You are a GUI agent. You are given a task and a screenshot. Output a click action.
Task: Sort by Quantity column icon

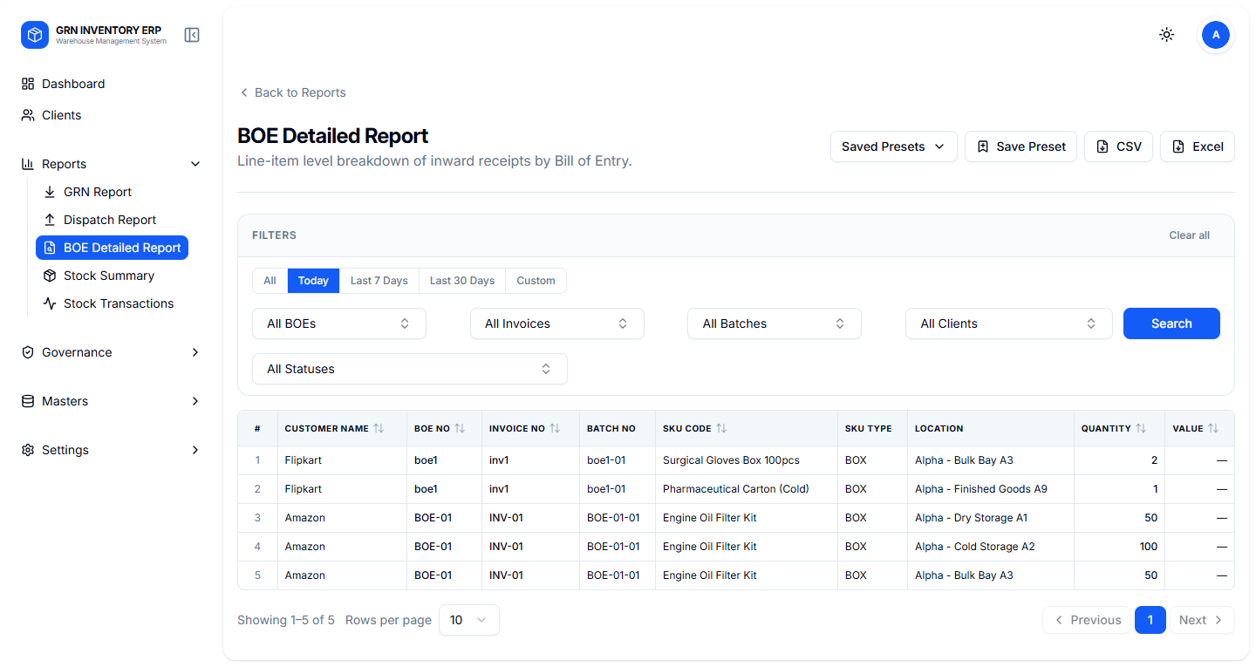pyautogui.click(x=1140, y=428)
